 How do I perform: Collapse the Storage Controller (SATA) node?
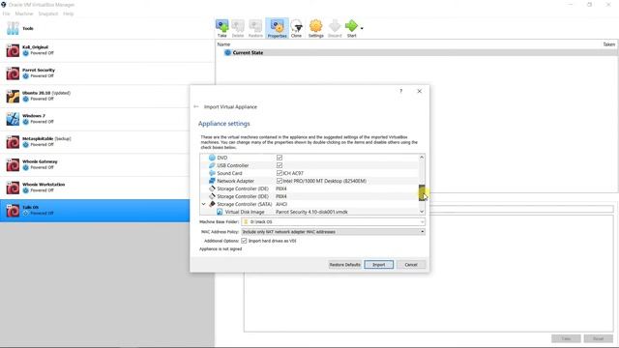tap(204, 204)
